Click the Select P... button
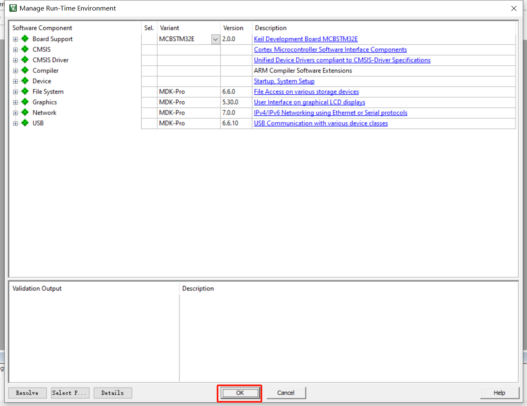Viewport: 527px width, 406px height. [x=70, y=393]
